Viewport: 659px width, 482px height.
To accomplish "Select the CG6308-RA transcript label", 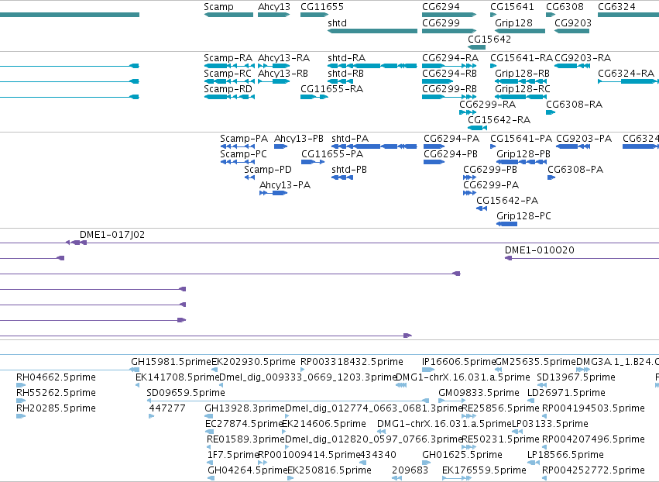I will coord(574,105).
